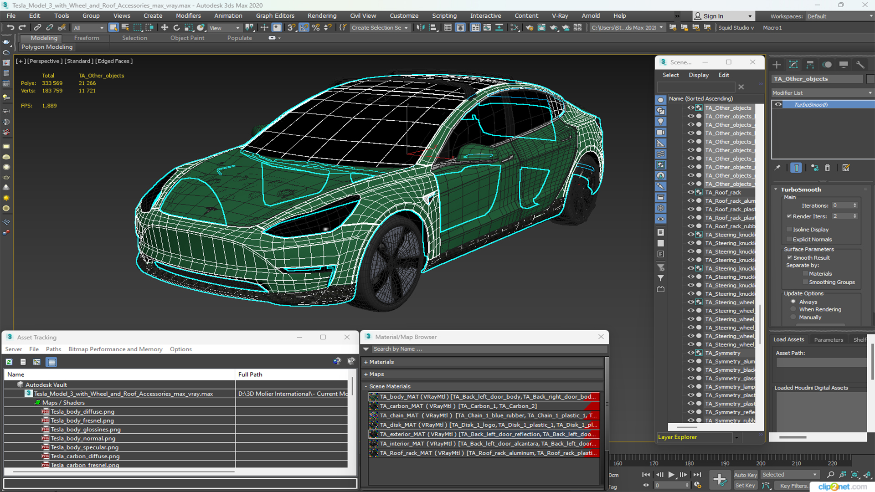Enable the Explicit Normals checkbox

pos(789,240)
